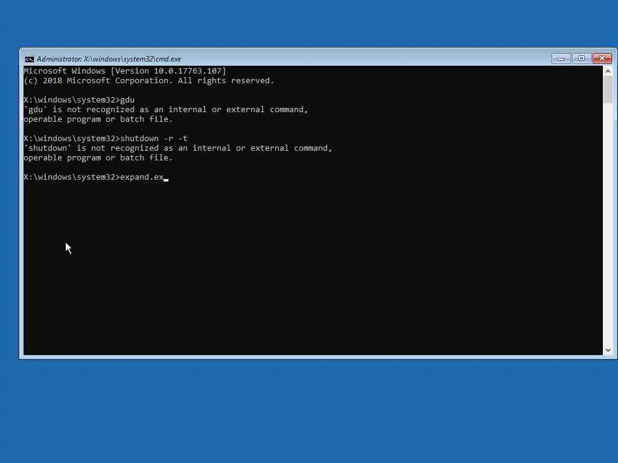Click the scrollbar down arrow

pyautogui.click(x=608, y=350)
